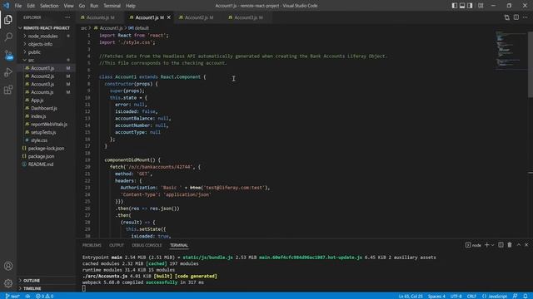Open the Search view in activity bar
This screenshot has width=533, height=299.
click(8, 37)
